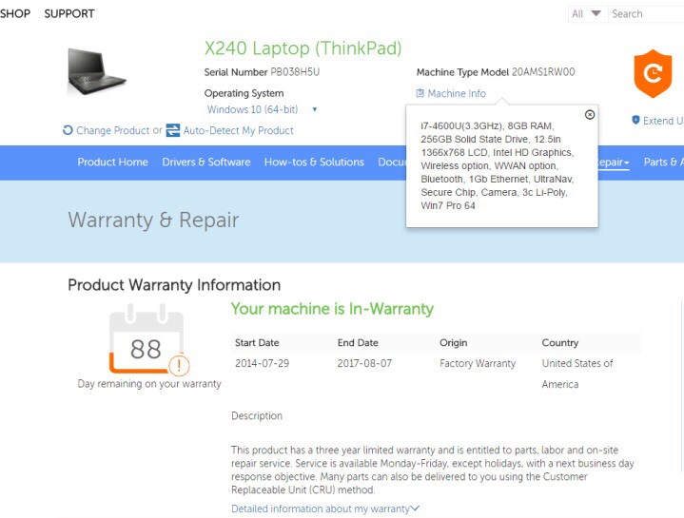684x518 pixels.
Task: Click the Machine Info icon link
Action: tap(420, 94)
